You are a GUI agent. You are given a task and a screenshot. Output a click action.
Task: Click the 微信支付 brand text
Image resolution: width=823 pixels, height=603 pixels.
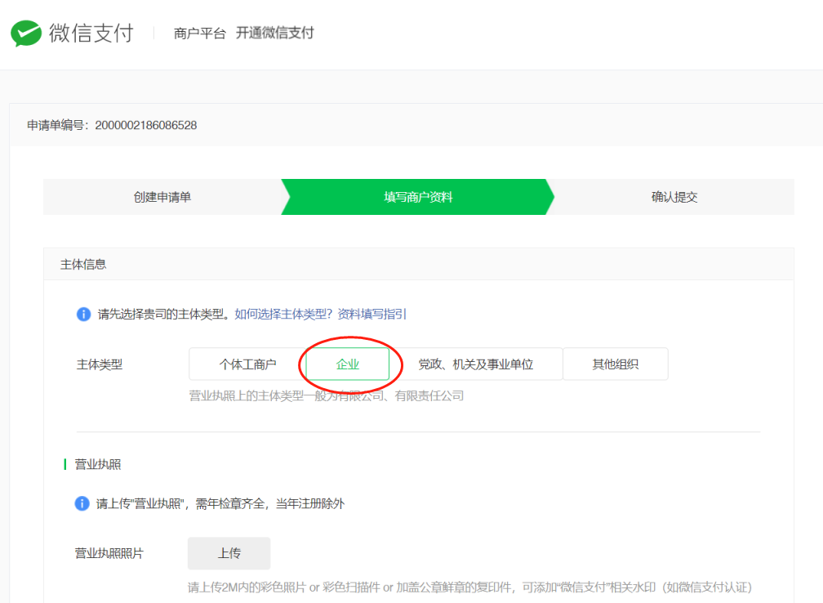91,33
